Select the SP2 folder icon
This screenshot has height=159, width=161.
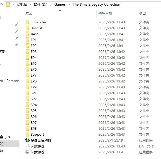tap(27, 99)
